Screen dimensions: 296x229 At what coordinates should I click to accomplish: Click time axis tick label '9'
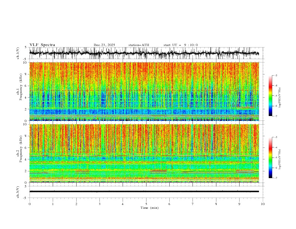239,204
